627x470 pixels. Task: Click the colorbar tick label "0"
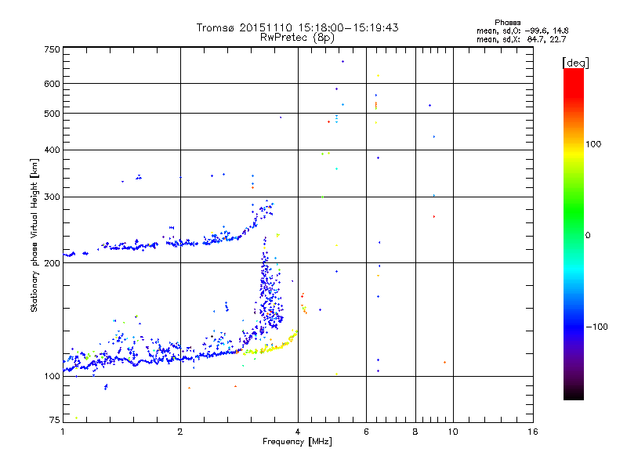click(588, 236)
